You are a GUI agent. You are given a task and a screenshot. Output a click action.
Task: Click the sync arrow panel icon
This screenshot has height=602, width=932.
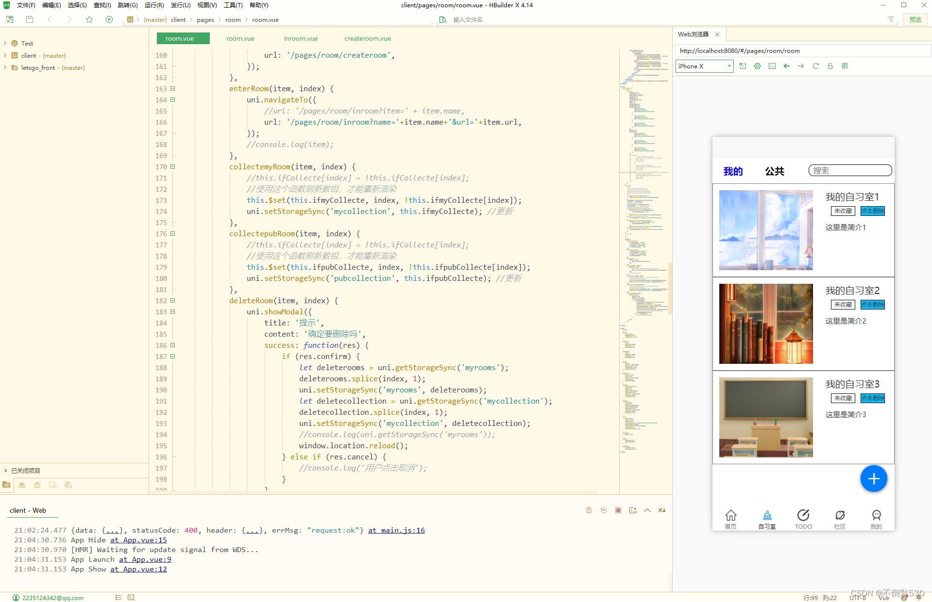click(x=53, y=485)
